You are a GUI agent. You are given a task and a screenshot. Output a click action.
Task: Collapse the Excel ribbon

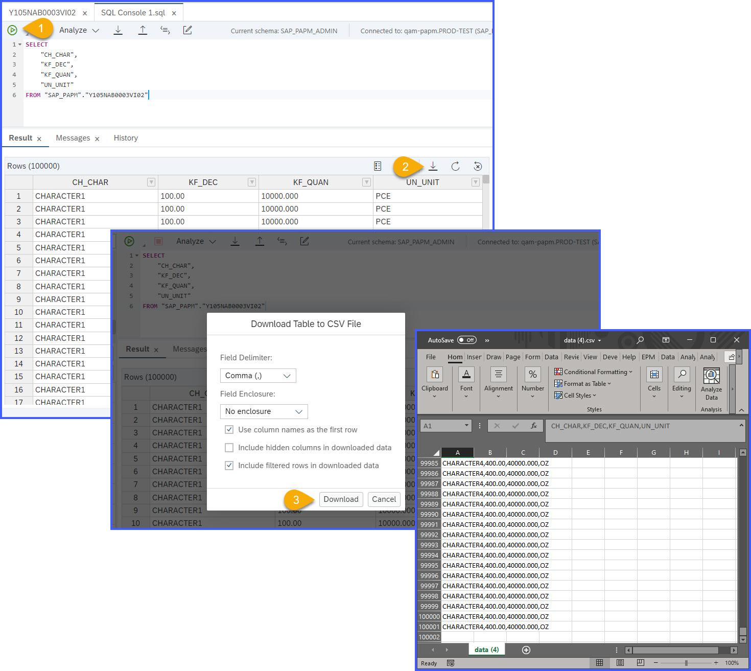(x=741, y=409)
